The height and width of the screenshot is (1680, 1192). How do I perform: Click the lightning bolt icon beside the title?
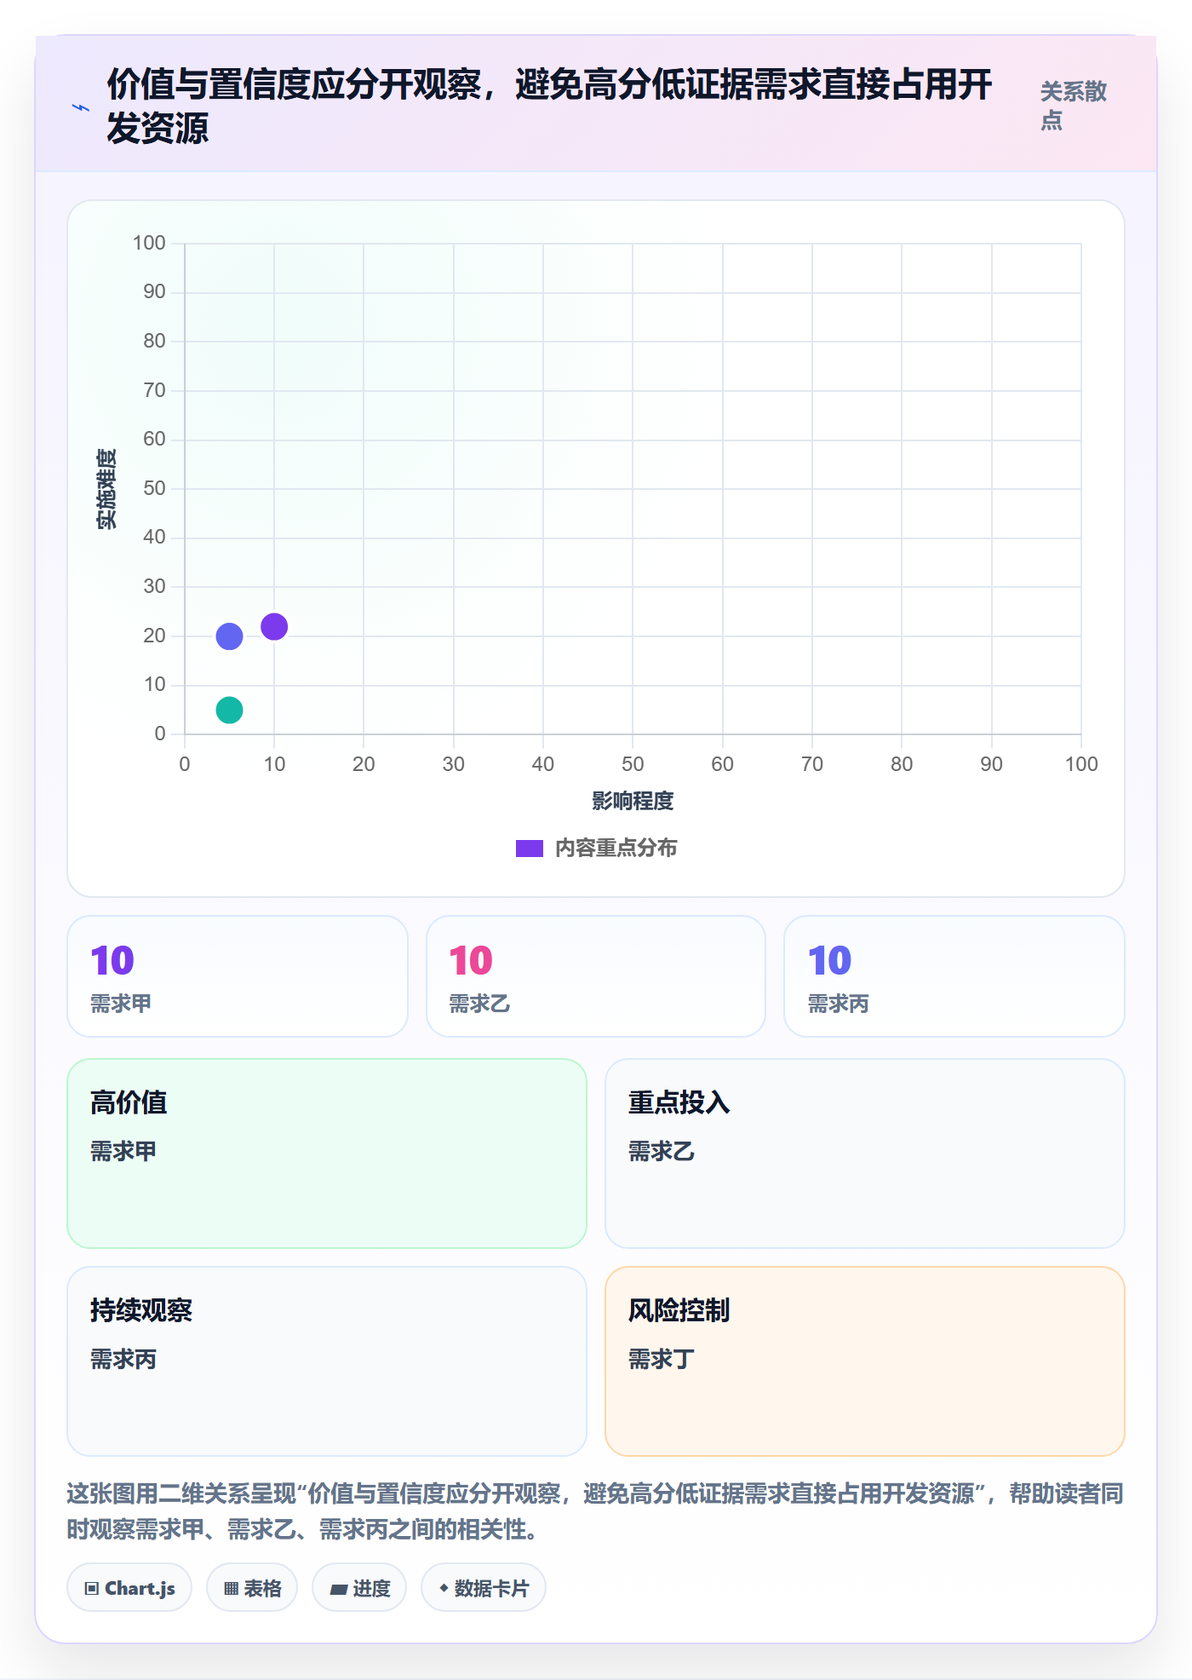coord(81,107)
